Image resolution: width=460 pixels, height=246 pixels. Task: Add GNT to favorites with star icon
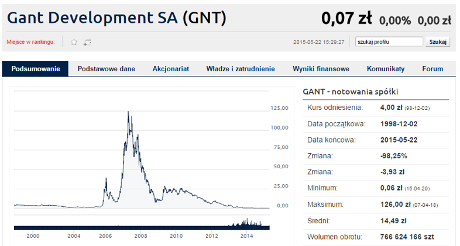[74, 42]
